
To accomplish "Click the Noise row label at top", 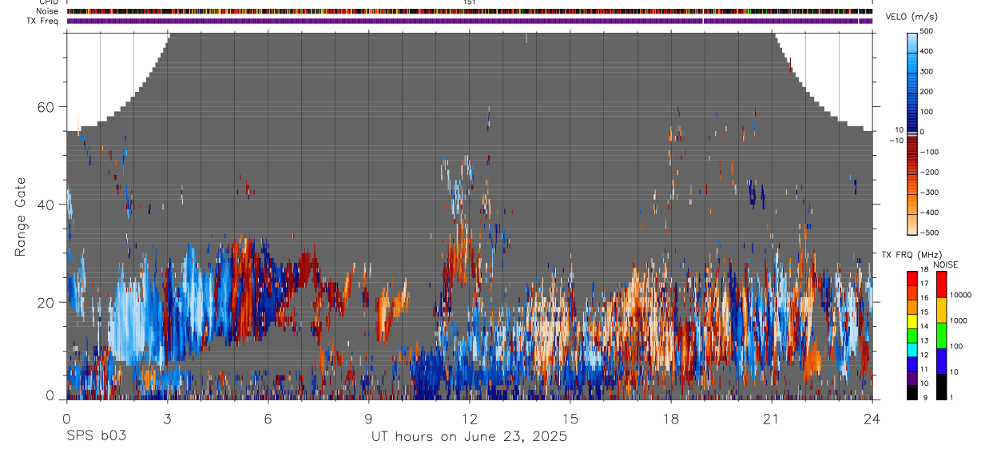I will 48,12.
